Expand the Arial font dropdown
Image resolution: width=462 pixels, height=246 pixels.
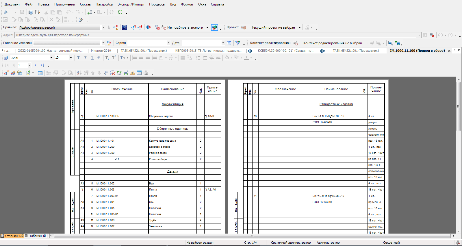point(51,58)
